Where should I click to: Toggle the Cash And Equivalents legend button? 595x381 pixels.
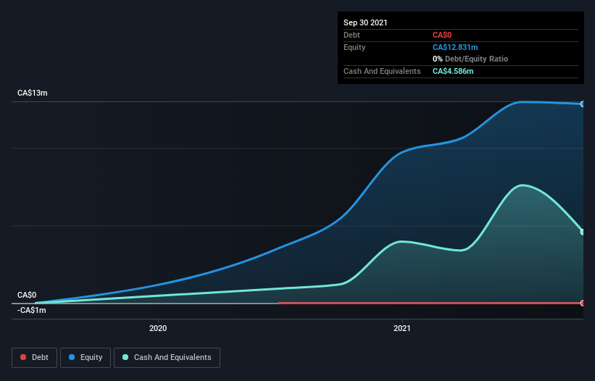[x=167, y=358]
